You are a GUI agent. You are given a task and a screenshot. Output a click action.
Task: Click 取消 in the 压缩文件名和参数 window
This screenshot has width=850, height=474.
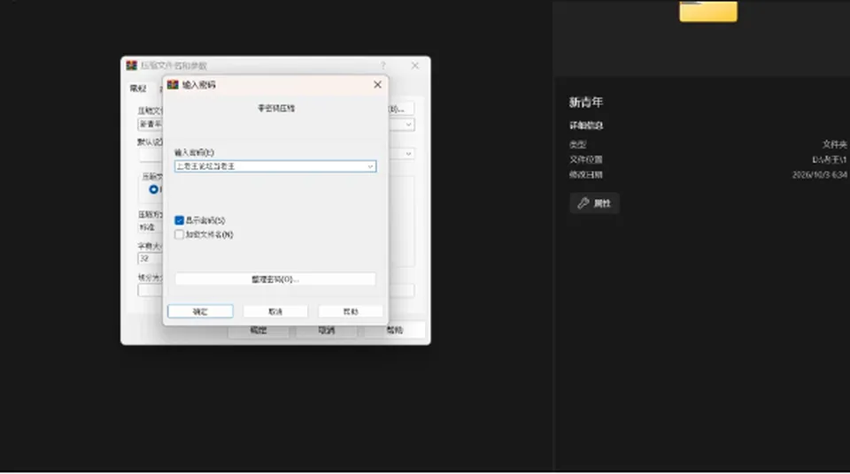pyautogui.click(x=327, y=330)
